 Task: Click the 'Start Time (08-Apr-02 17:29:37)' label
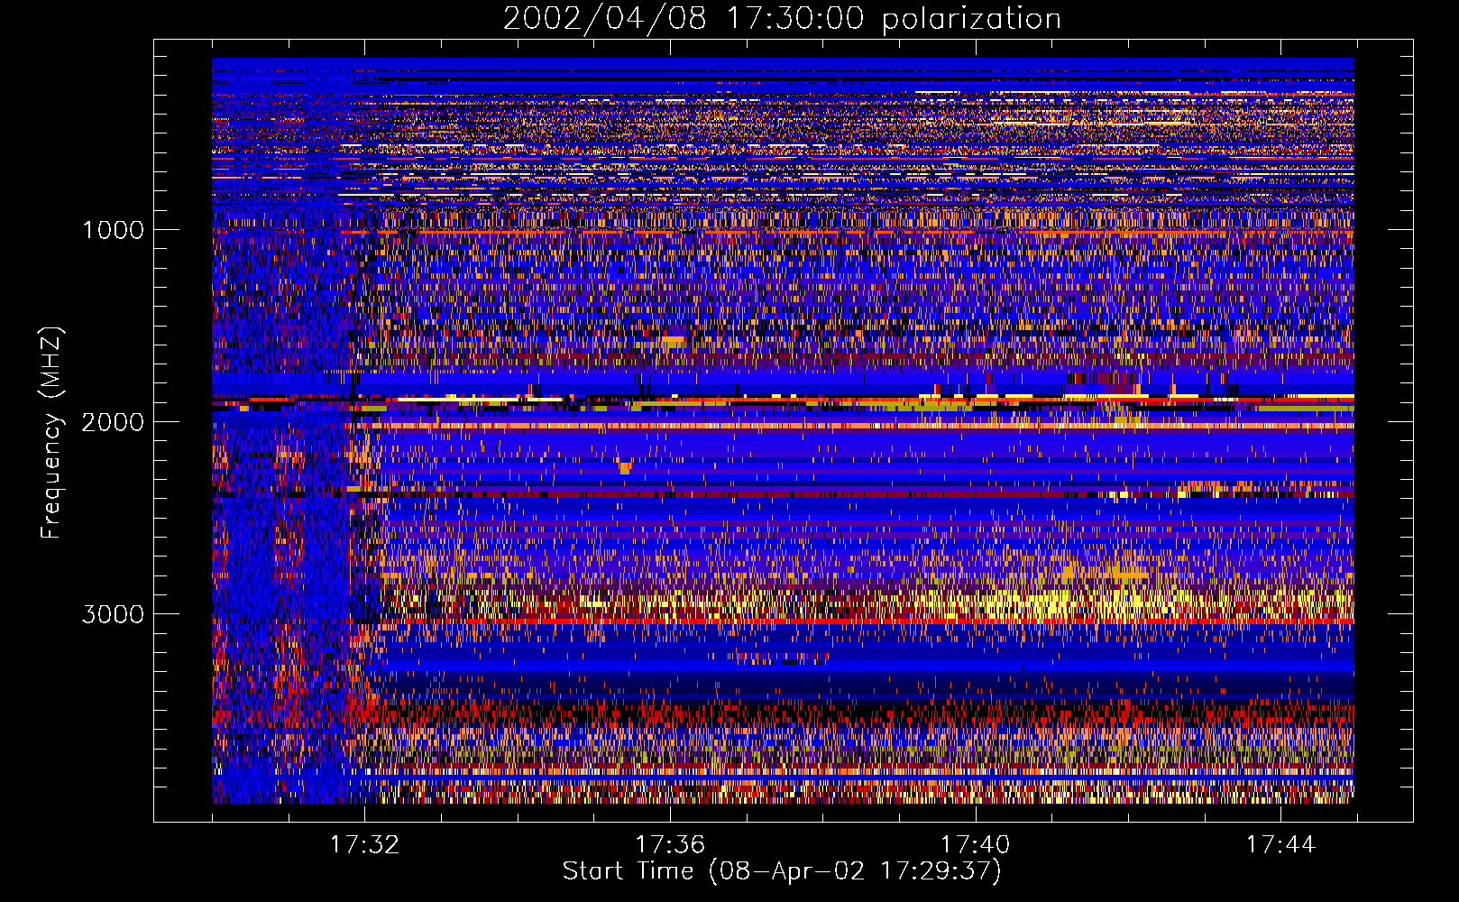pyautogui.click(x=782, y=871)
